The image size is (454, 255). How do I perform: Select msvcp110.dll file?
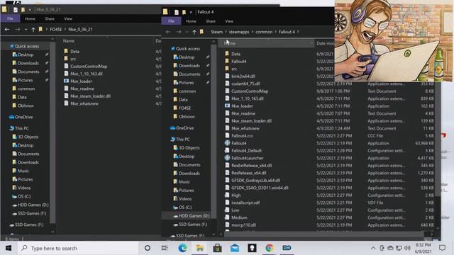click(243, 225)
